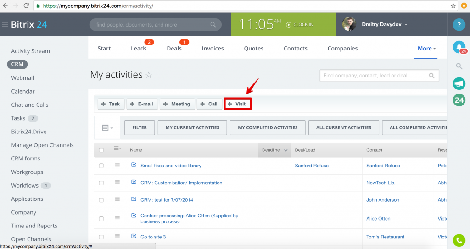Screen dimensions: 470x249
Task: Open row menu for Small fixes and video library
Action: point(117,165)
